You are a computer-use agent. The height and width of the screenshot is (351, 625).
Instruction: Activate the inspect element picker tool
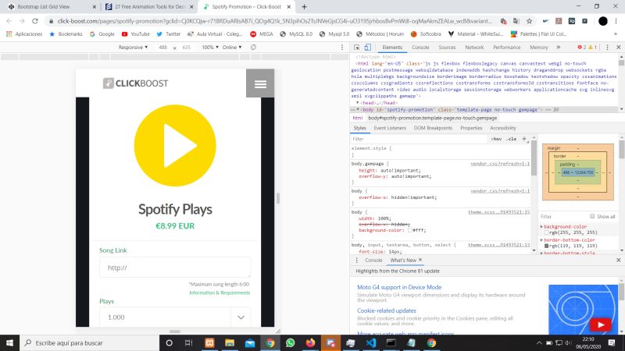(x=357, y=48)
